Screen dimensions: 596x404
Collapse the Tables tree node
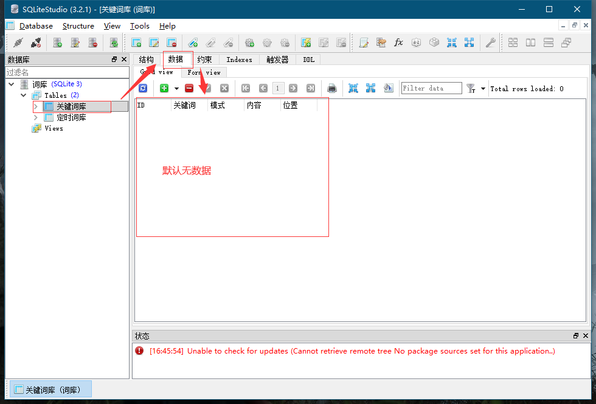coord(24,95)
